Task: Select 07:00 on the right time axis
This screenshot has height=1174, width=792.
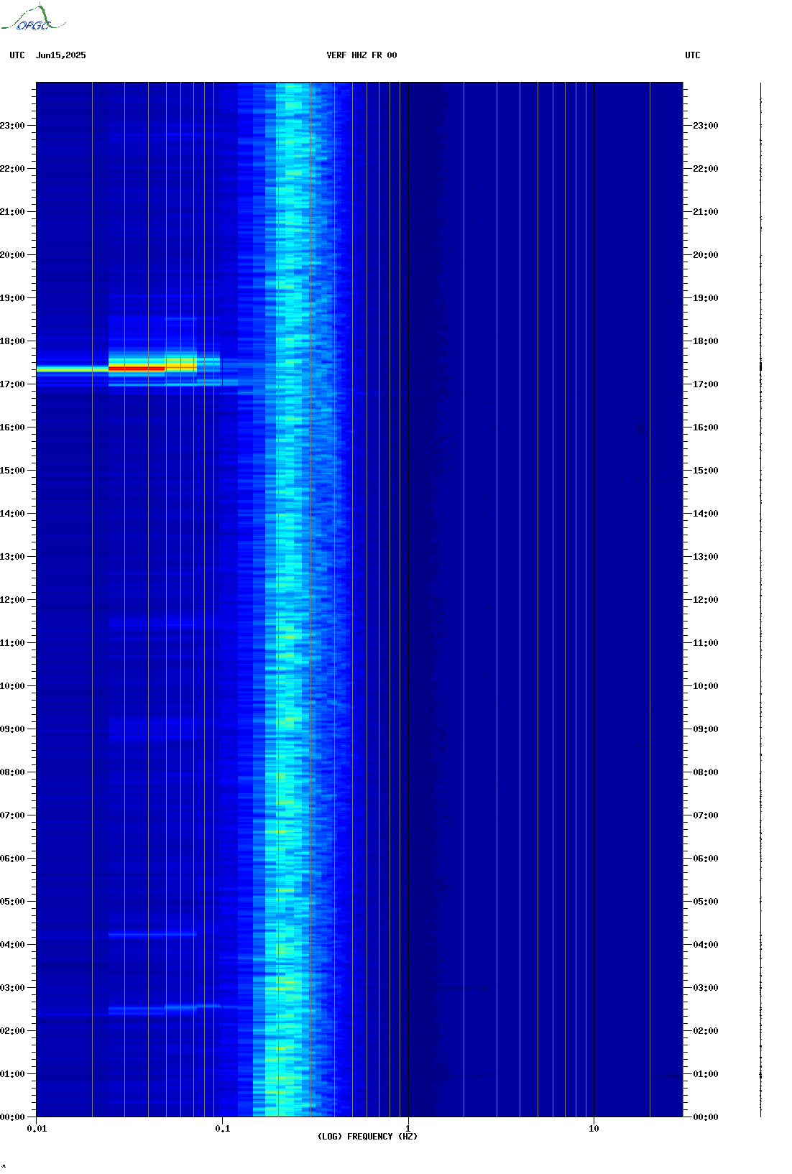Action: point(706,815)
